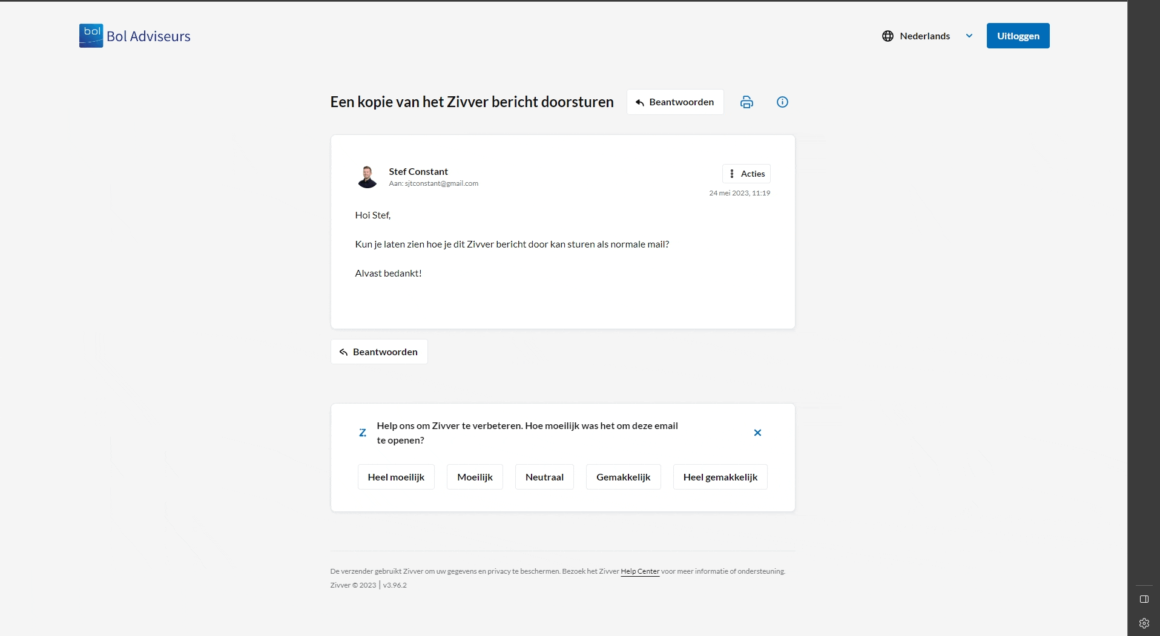This screenshot has width=1160, height=636.
Task: Click the Zivver Z logo icon
Action: (363, 433)
